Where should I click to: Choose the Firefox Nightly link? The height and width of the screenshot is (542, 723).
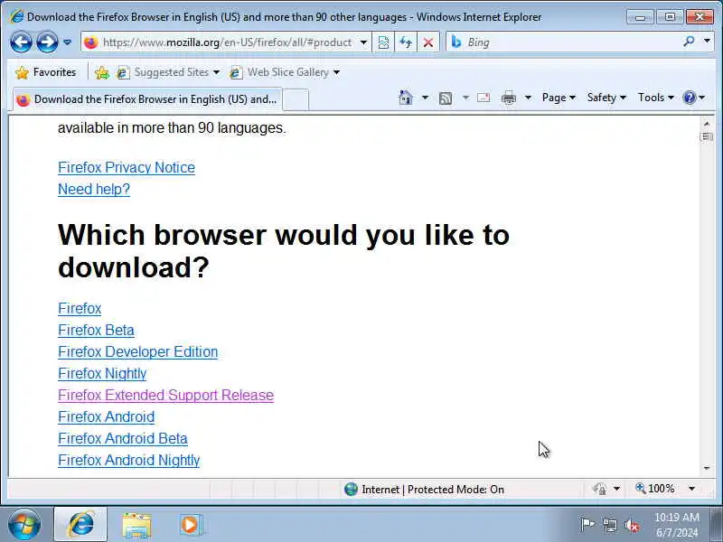102,374
